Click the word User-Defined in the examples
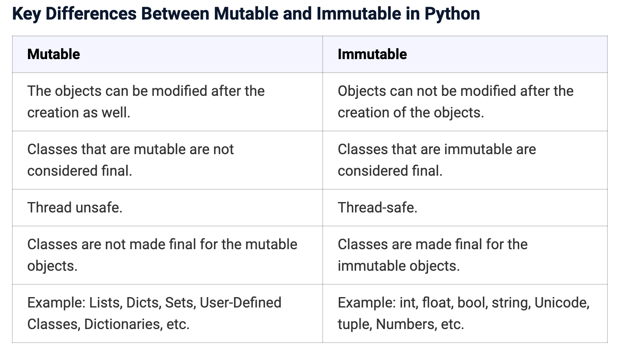 [x=240, y=303]
